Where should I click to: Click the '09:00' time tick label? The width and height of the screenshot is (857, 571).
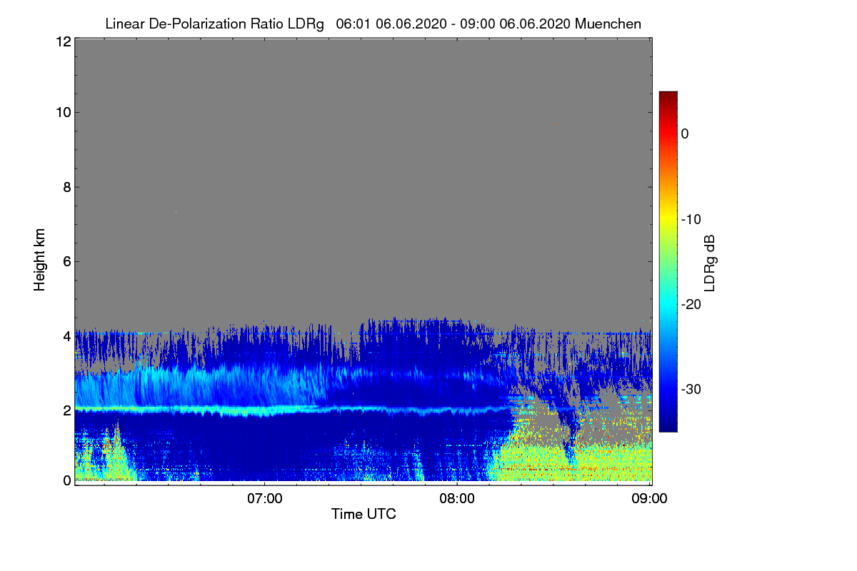click(x=650, y=499)
